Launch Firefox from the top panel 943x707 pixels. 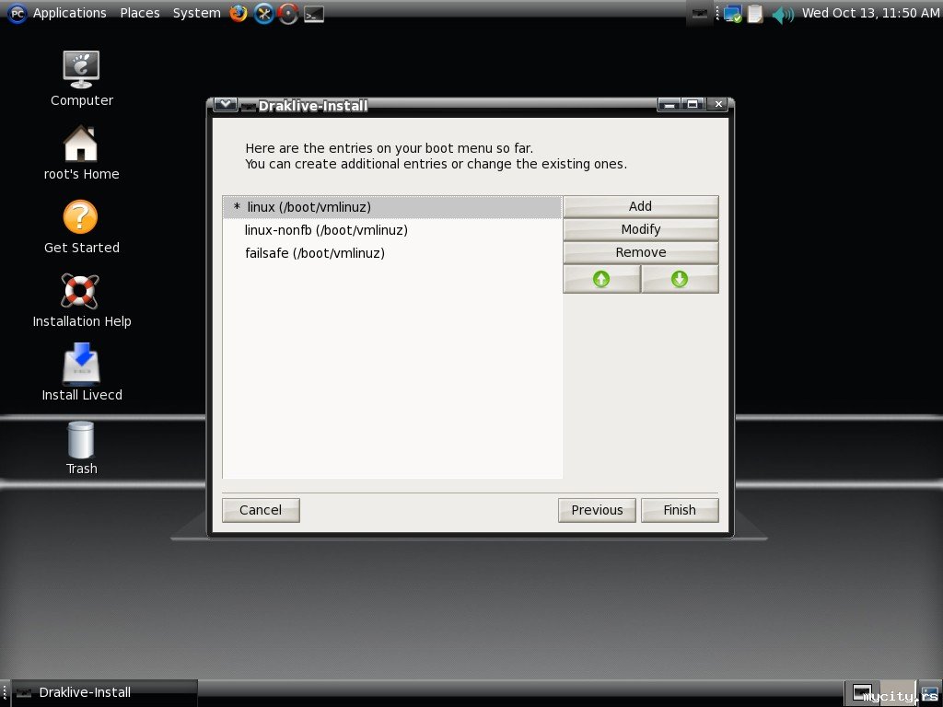point(239,13)
